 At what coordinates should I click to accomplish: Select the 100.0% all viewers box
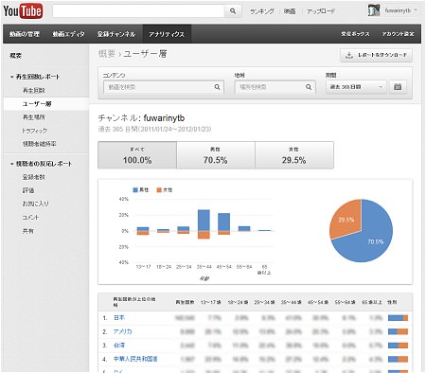(137, 155)
